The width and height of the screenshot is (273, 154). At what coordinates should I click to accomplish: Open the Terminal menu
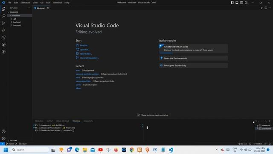coord(58,3)
